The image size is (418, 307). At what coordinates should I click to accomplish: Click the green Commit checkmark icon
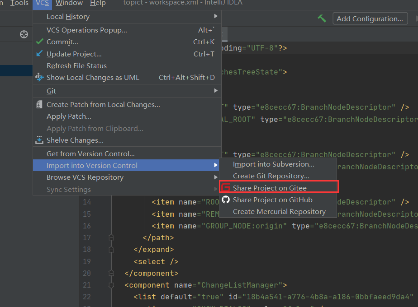click(39, 42)
